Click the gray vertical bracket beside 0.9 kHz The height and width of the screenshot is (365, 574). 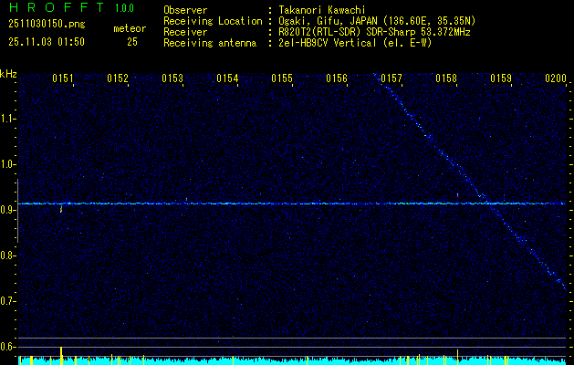click(x=17, y=211)
